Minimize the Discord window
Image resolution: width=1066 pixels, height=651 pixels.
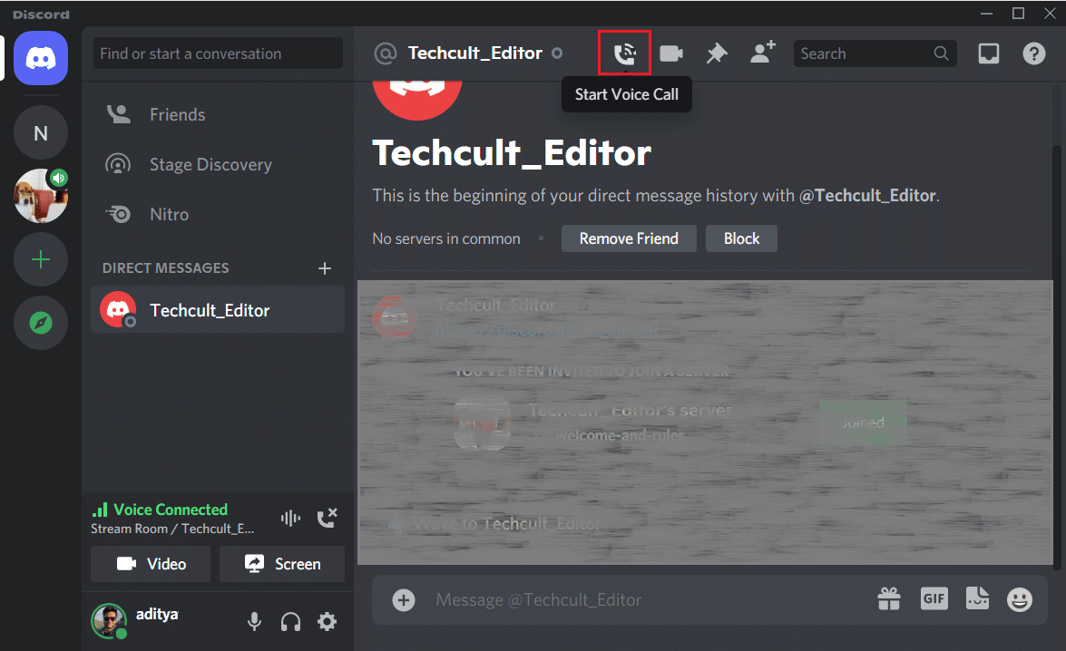(x=986, y=13)
